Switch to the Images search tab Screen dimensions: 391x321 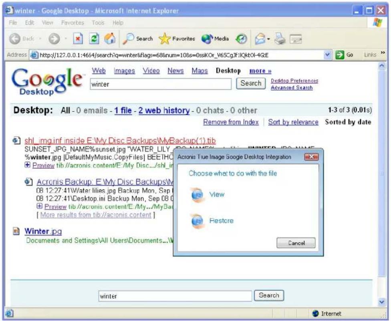click(x=125, y=71)
